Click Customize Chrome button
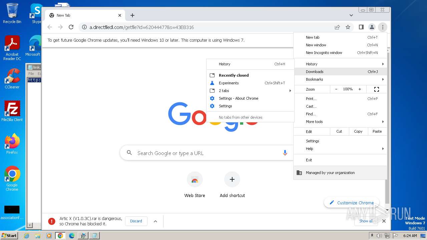Viewport: 427px width, 240px height. (x=351, y=203)
